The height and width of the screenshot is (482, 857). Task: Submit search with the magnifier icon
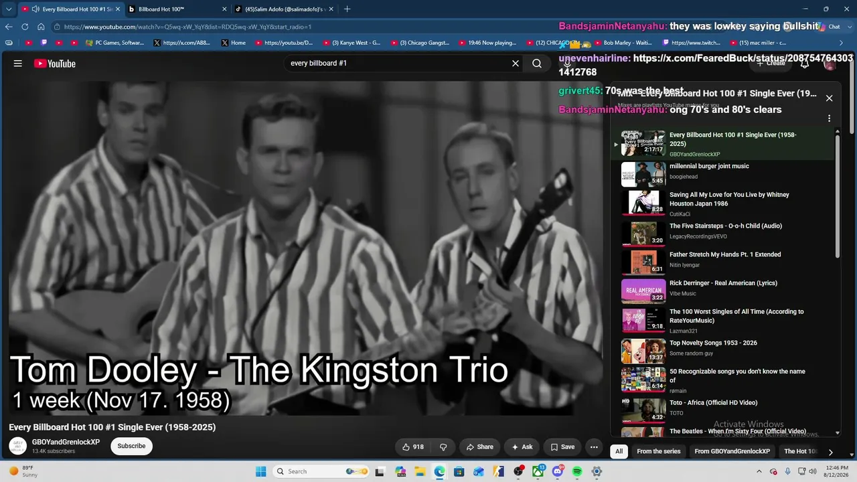tap(537, 64)
